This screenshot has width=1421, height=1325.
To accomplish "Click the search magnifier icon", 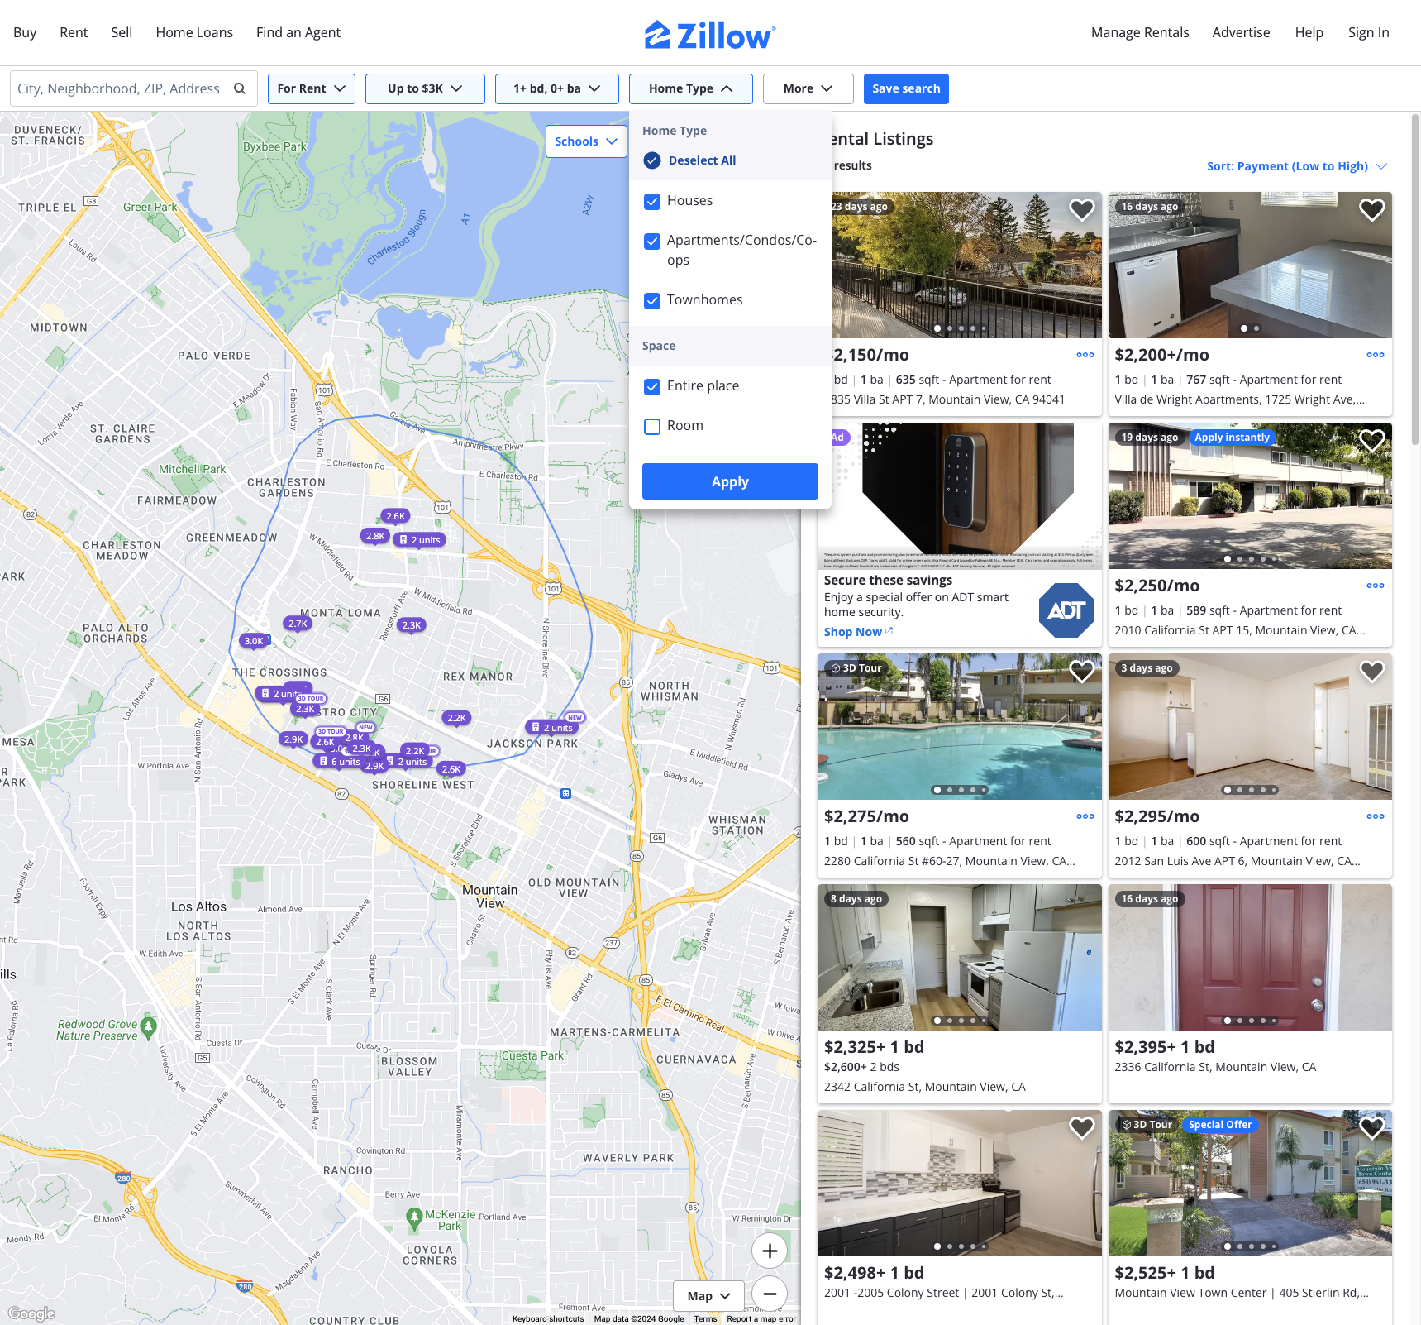I will [240, 88].
